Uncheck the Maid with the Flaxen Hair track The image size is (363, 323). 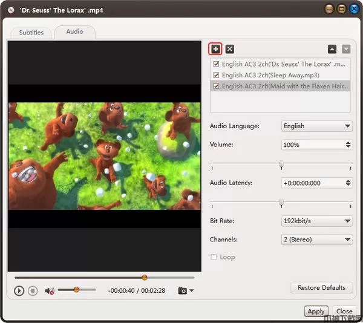(216, 86)
